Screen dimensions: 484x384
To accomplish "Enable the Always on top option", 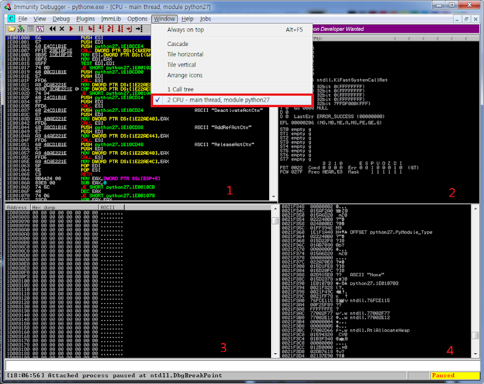I will (x=186, y=30).
